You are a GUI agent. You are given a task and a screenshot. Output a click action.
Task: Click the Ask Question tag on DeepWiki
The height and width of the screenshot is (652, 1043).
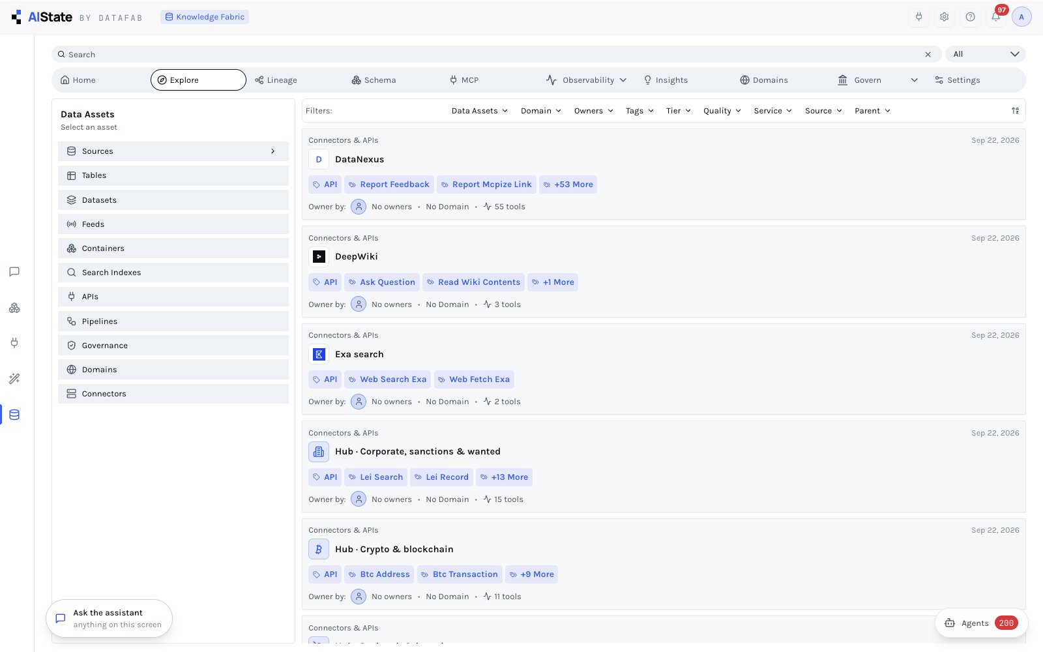click(382, 282)
